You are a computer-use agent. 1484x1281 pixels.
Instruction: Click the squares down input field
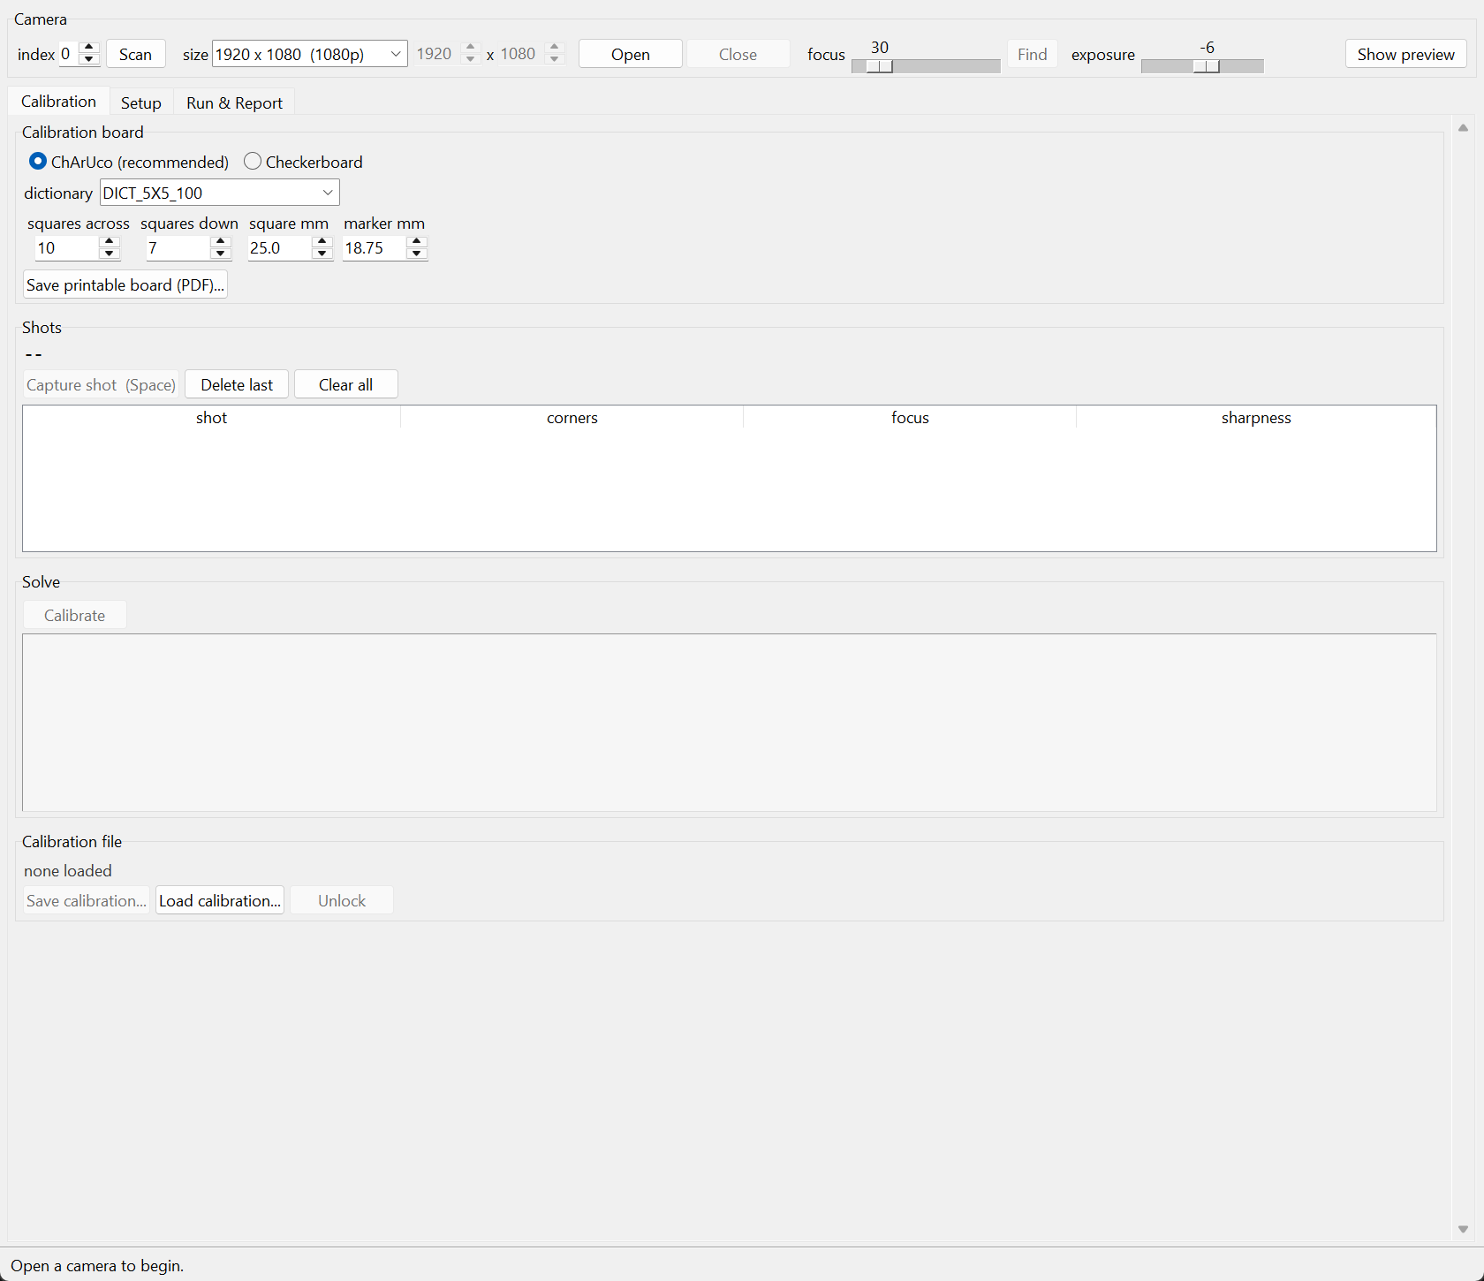(178, 248)
